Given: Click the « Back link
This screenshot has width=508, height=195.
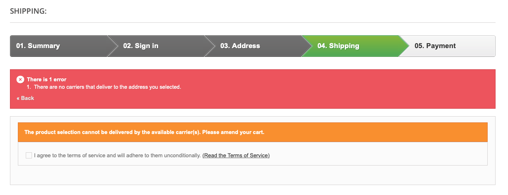Looking at the screenshot, I should point(25,98).
